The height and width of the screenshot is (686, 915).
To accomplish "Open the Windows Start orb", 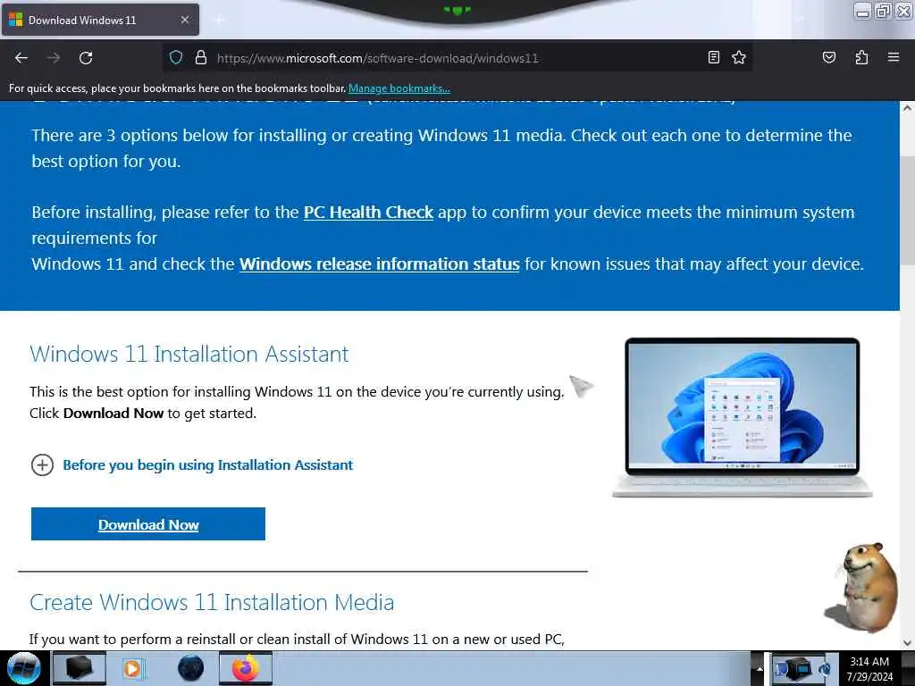I will click(x=24, y=668).
